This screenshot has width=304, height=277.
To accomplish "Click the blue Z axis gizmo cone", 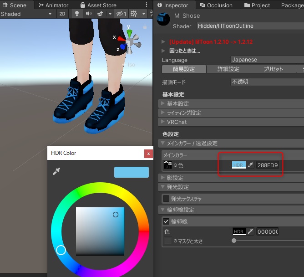I will [x=123, y=46].
